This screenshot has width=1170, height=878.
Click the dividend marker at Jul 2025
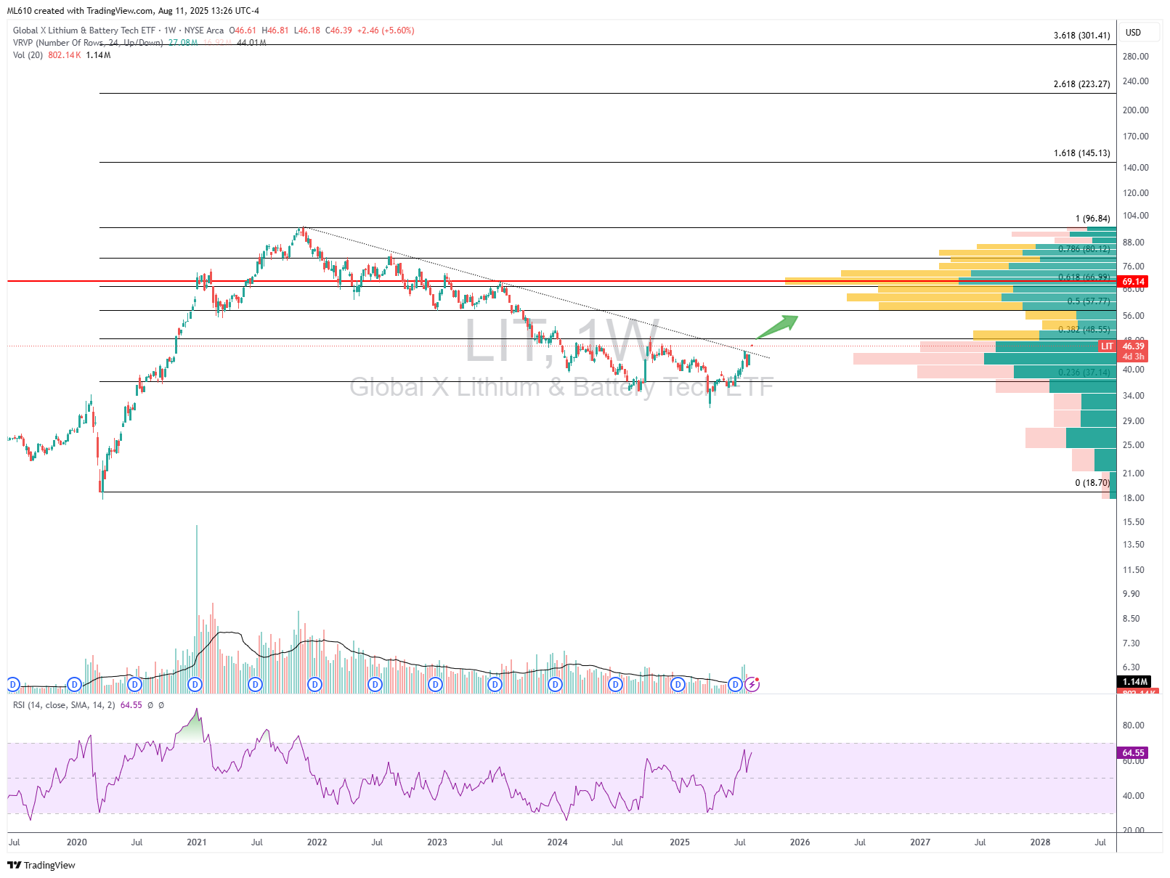(736, 684)
